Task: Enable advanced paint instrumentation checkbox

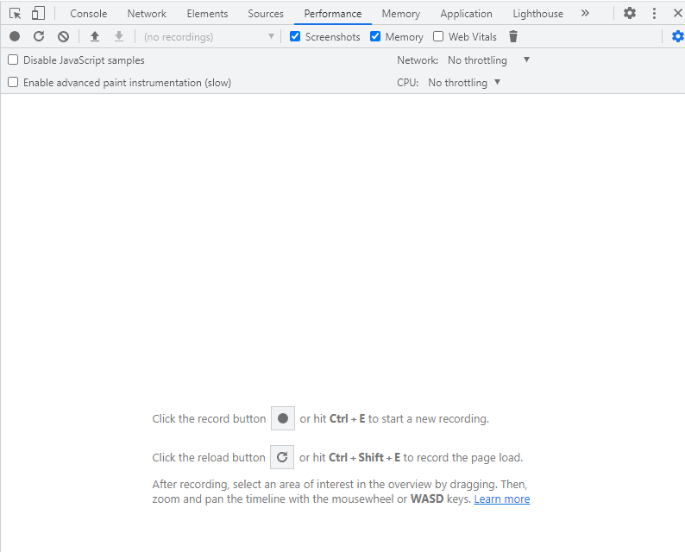Action: [x=13, y=82]
